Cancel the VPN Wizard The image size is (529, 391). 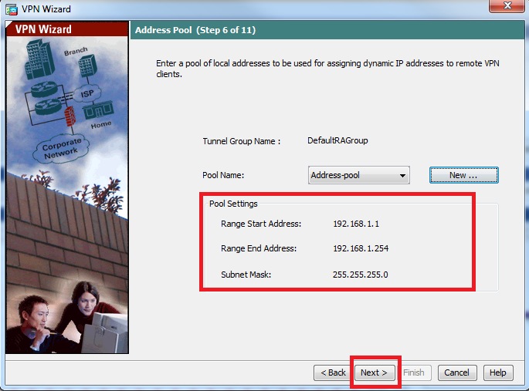pyautogui.click(x=457, y=372)
